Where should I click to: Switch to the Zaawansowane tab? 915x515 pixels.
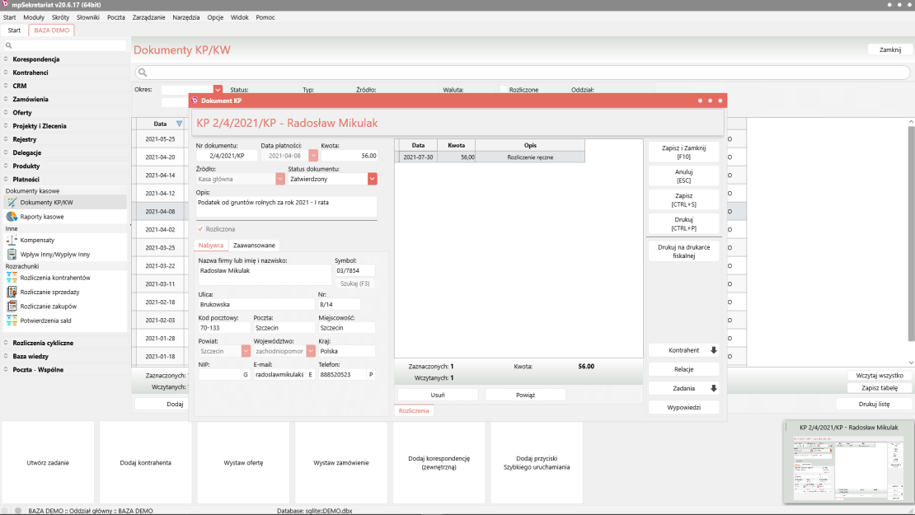254,246
